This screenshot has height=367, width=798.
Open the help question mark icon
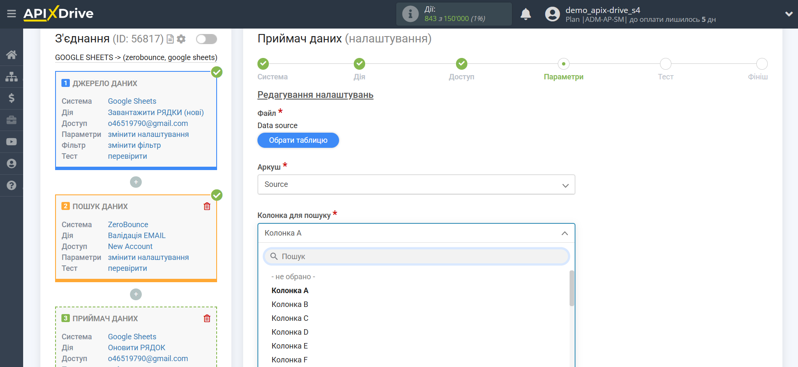(x=11, y=185)
